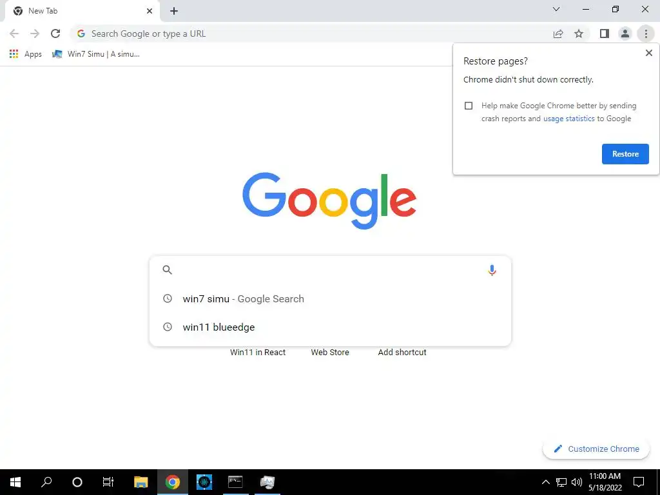The width and height of the screenshot is (660, 495).
Task: Select the win7 simu suggestion
Action: tap(331, 299)
